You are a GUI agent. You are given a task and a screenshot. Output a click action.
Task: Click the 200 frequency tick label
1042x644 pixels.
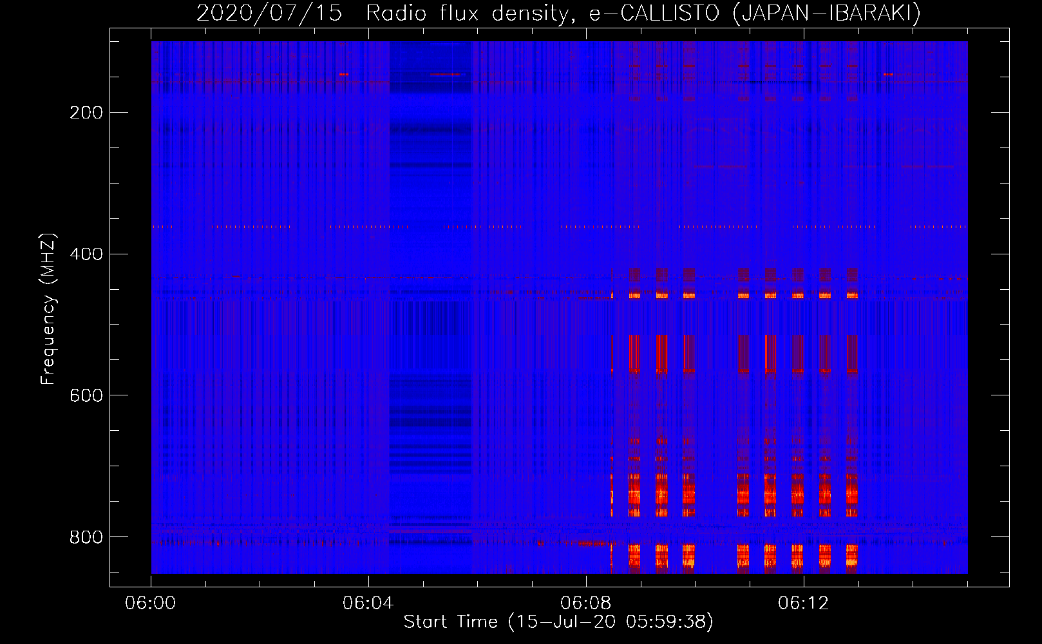coord(86,113)
